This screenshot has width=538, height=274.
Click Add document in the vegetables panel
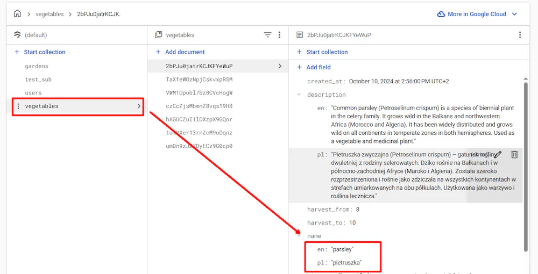coord(180,52)
